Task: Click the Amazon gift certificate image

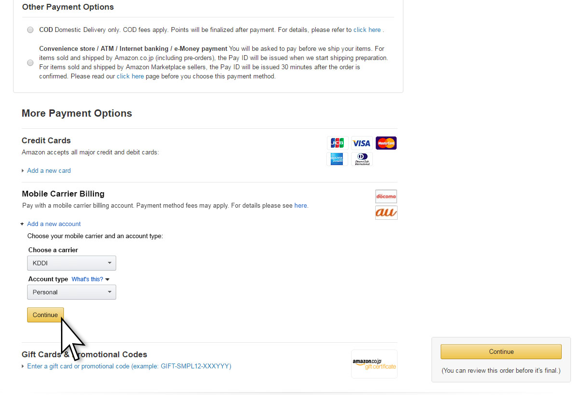Action: [x=374, y=364]
